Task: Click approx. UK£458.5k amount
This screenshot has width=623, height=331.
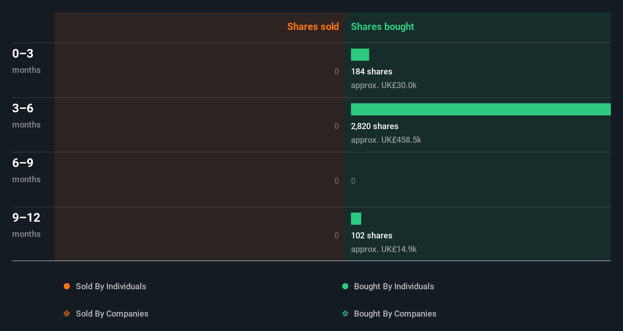Action: [386, 140]
